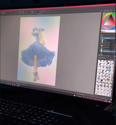The image size is (116, 125).
Task: Open layer properties icon beside move-up arrow
Action: point(109,56)
